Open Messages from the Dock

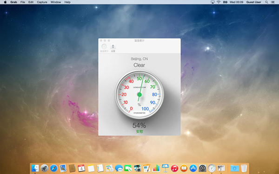tap(119, 168)
